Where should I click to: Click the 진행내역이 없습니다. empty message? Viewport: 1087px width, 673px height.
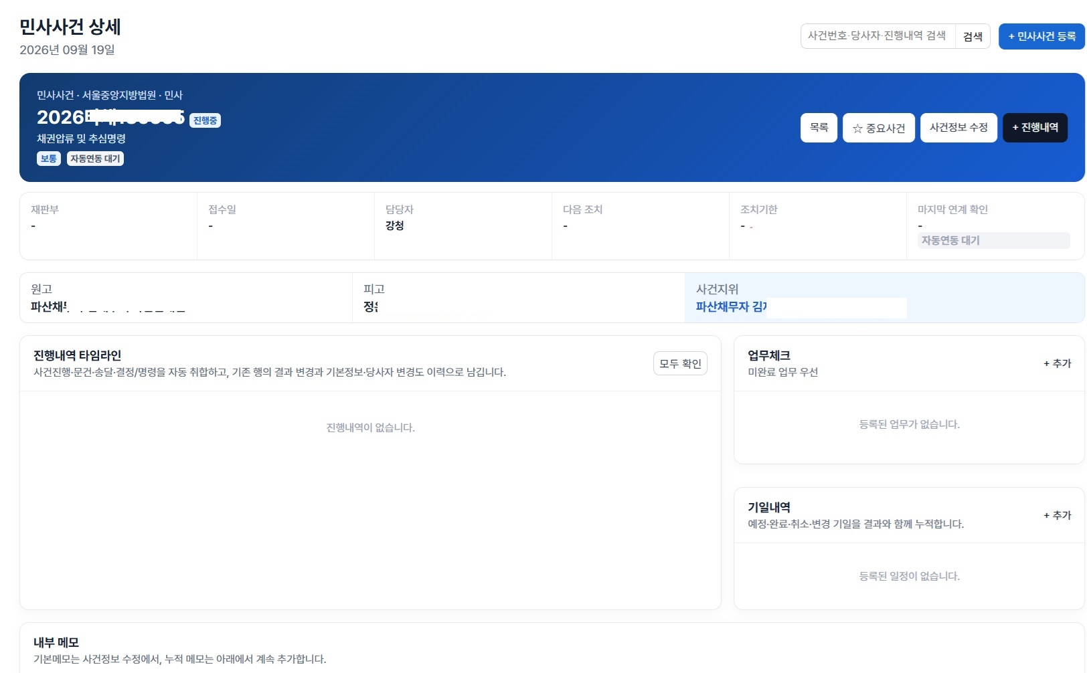pyautogui.click(x=371, y=427)
